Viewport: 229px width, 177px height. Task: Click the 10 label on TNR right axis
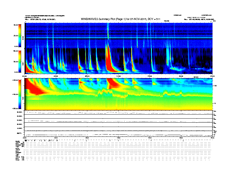pos(215,104)
